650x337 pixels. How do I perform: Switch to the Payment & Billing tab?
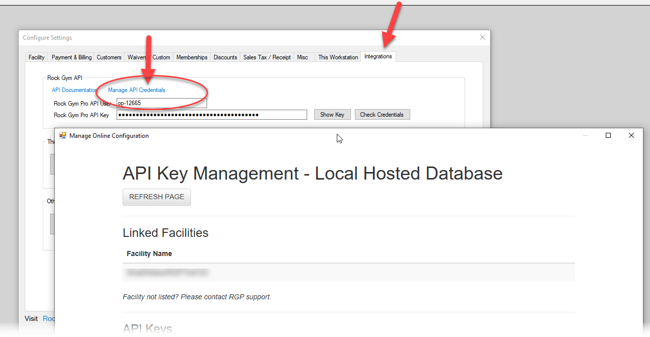point(71,57)
